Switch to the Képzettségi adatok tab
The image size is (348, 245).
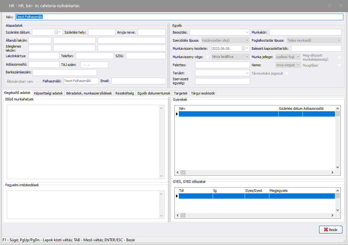pyautogui.click(x=48, y=93)
